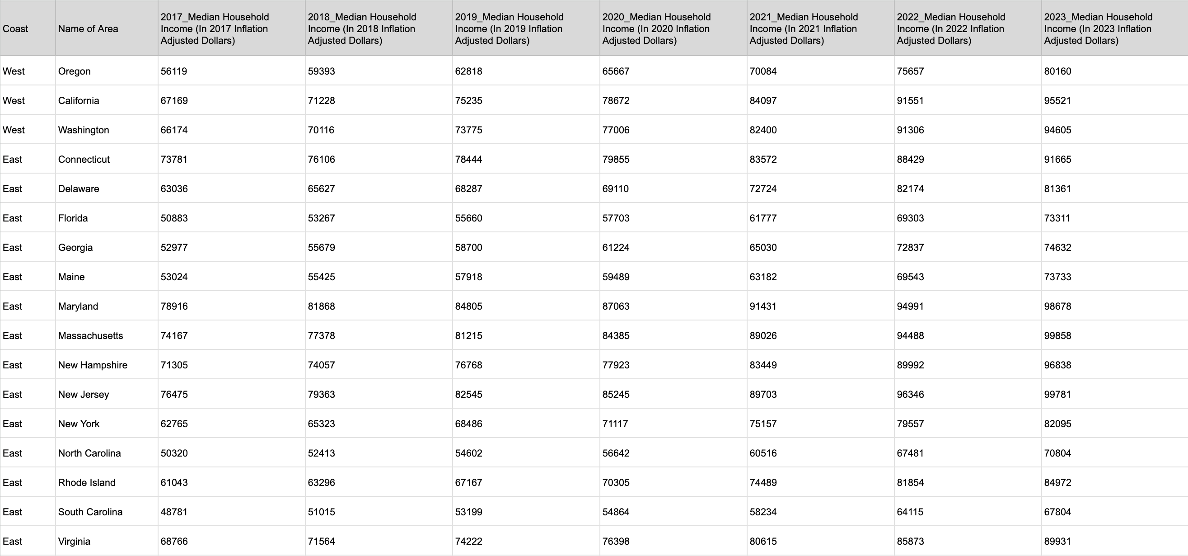1188x556 pixels.
Task: Click the Massachusetts name cell
Action: [90, 336]
